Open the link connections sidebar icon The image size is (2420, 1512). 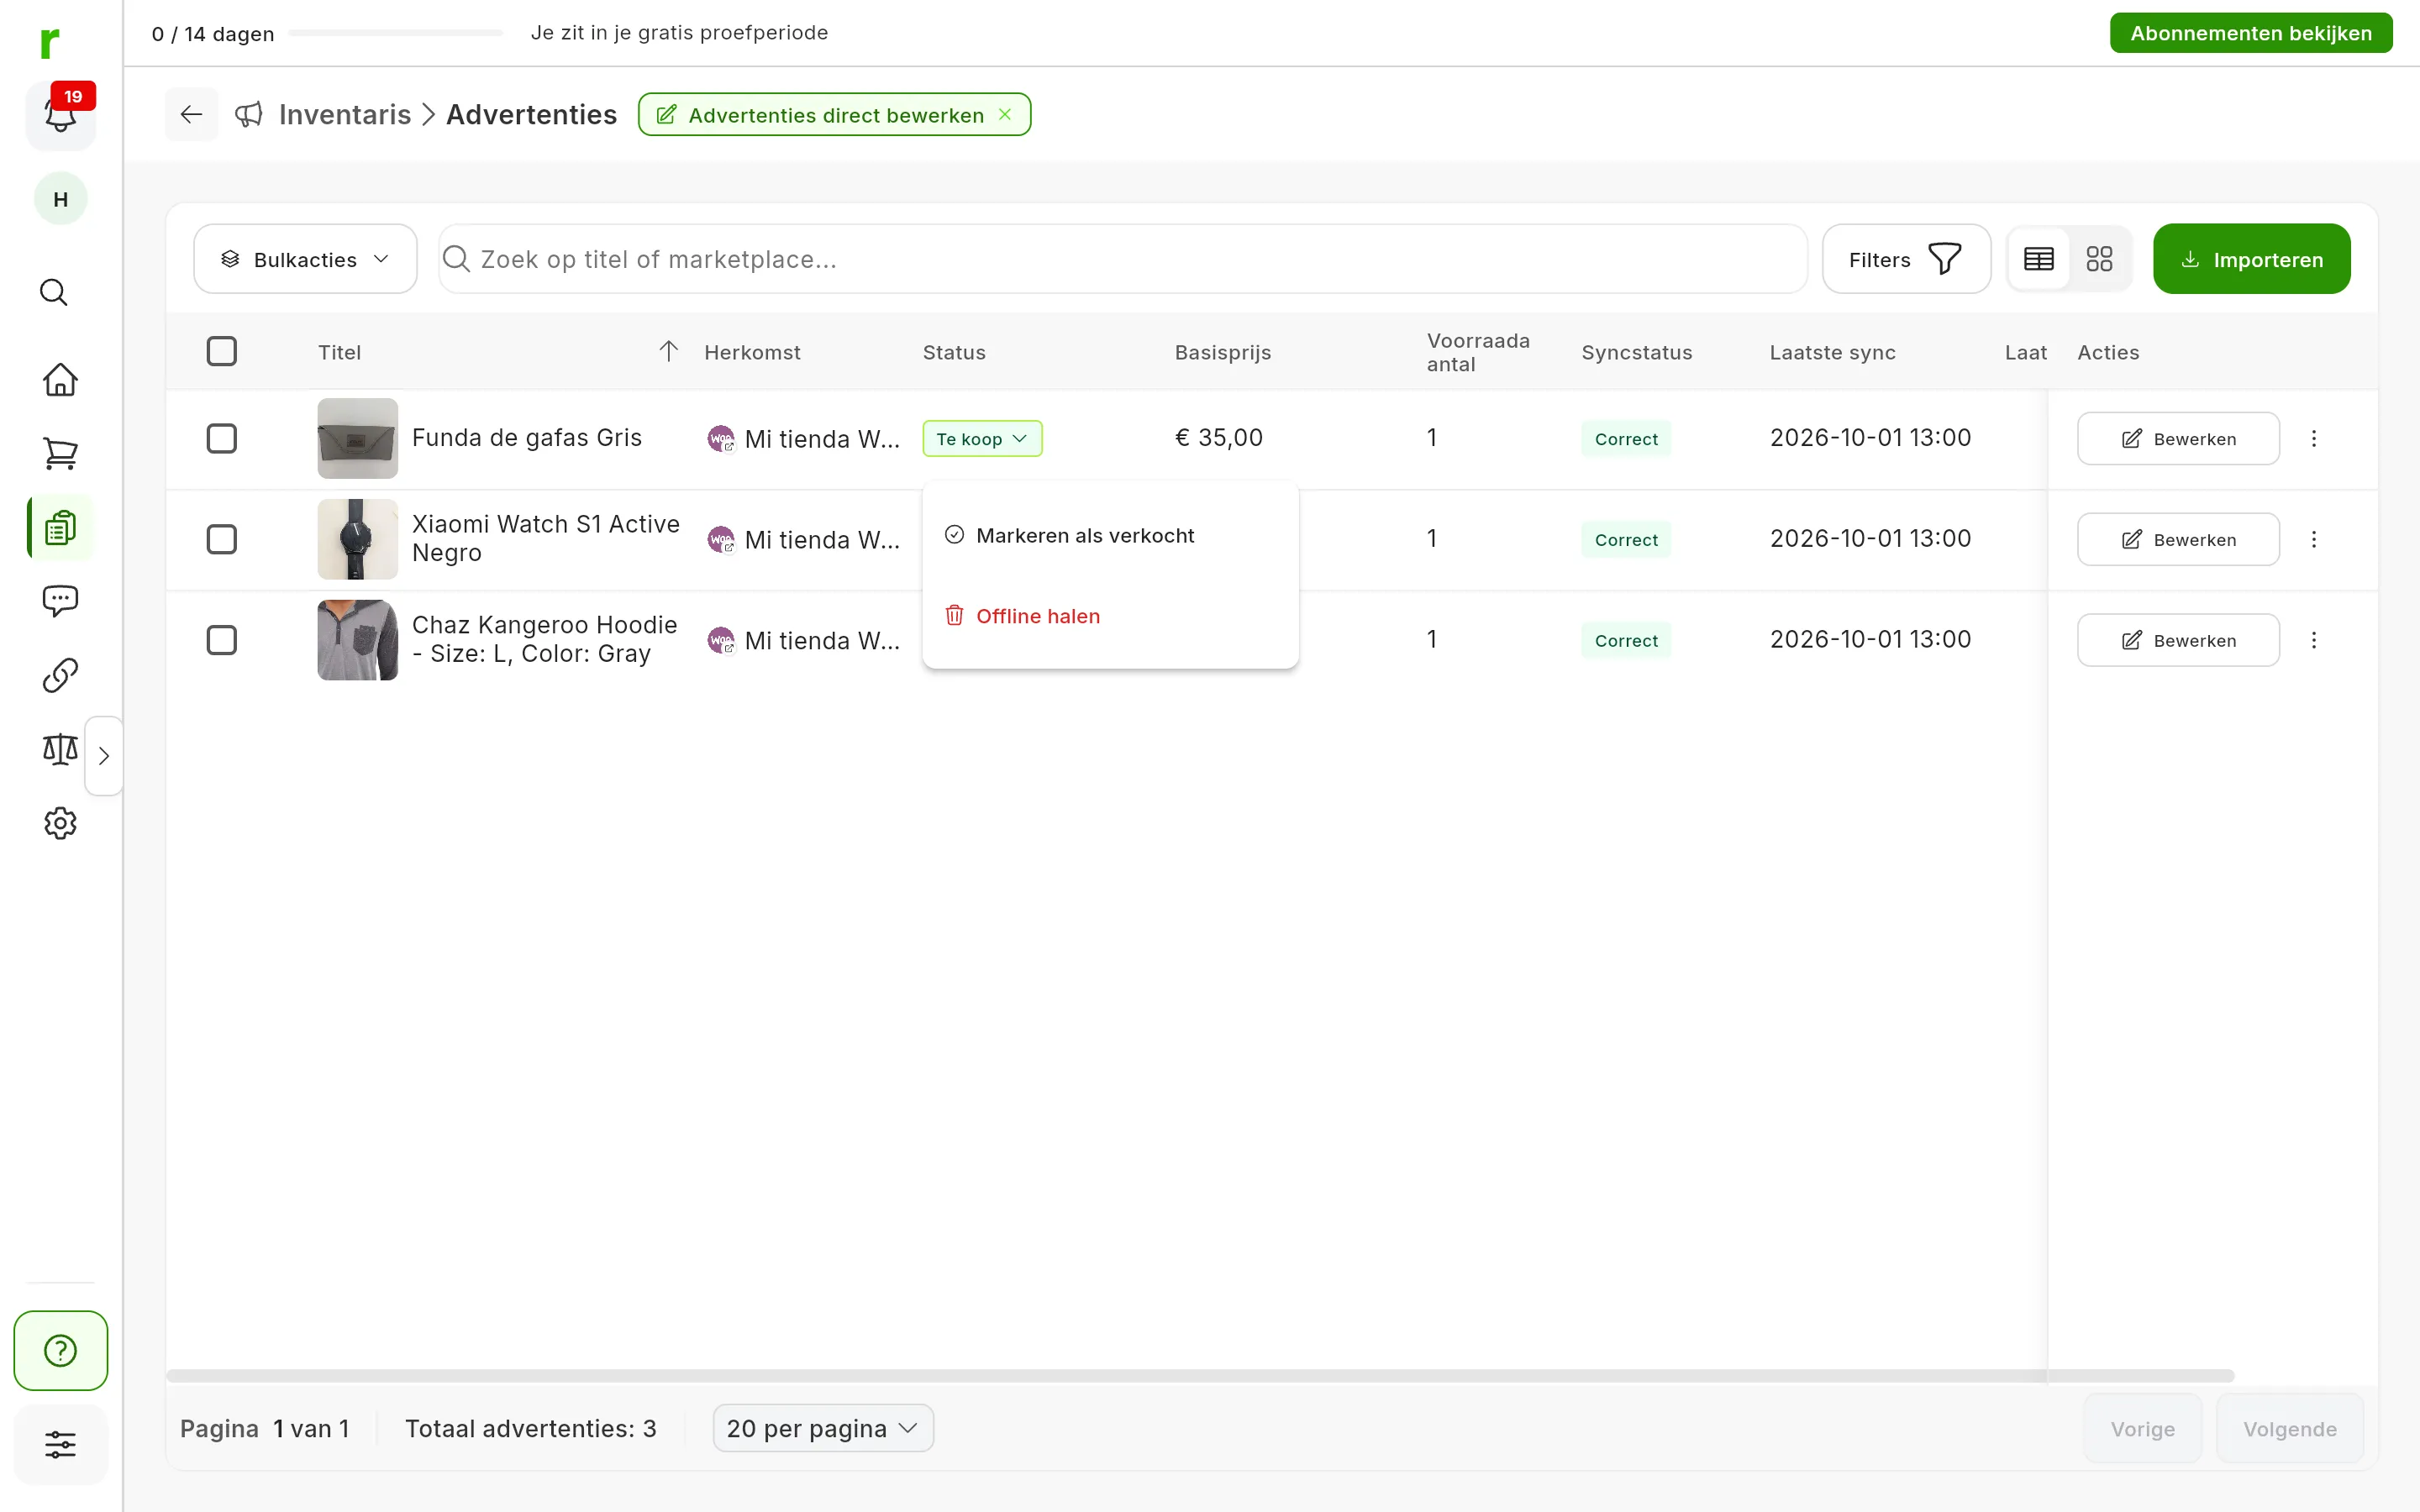(x=60, y=675)
